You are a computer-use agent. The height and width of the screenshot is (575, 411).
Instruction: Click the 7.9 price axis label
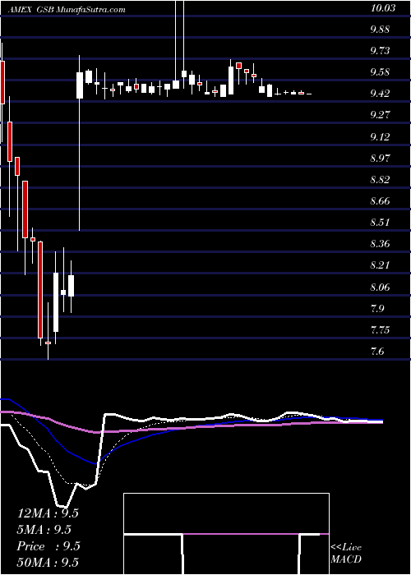[x=377, y=308]
